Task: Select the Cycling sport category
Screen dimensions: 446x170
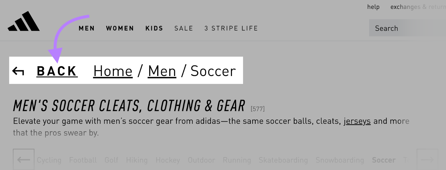Action: [49, 160]
